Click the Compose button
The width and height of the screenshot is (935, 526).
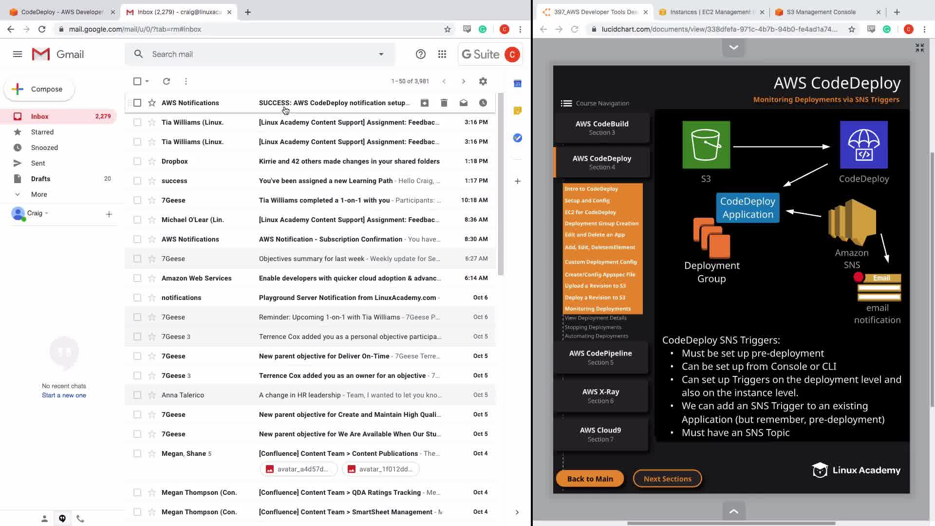[39, 89]
